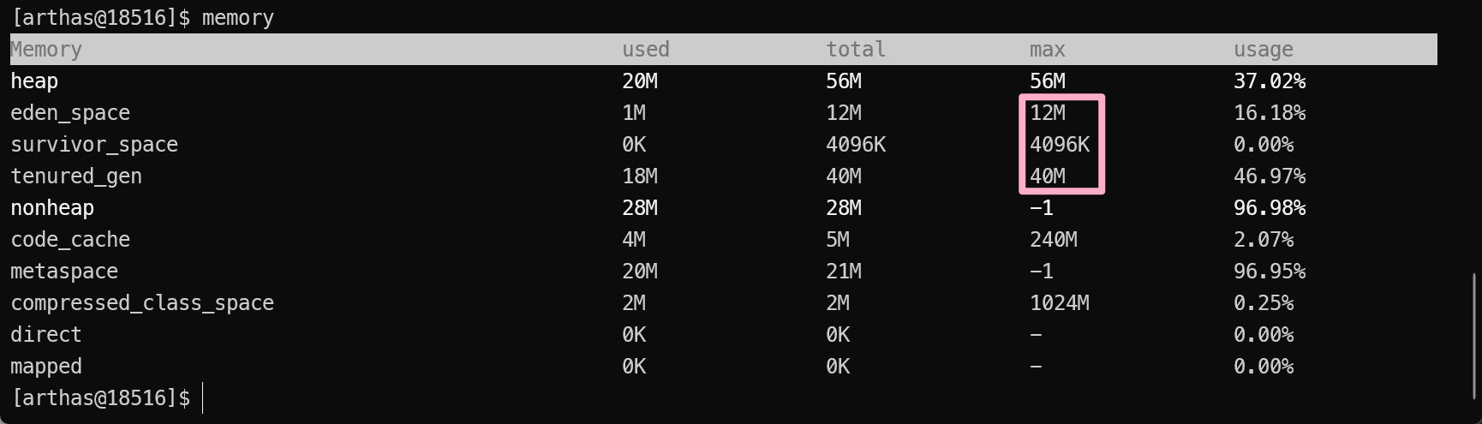Click the "Memory" column header
Screen dimensions: 1482x424
pos(46,50)
